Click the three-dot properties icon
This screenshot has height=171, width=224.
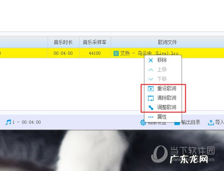(x=151, y=117)
